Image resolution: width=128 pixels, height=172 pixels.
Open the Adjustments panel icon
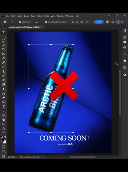[x=125, y=75]
